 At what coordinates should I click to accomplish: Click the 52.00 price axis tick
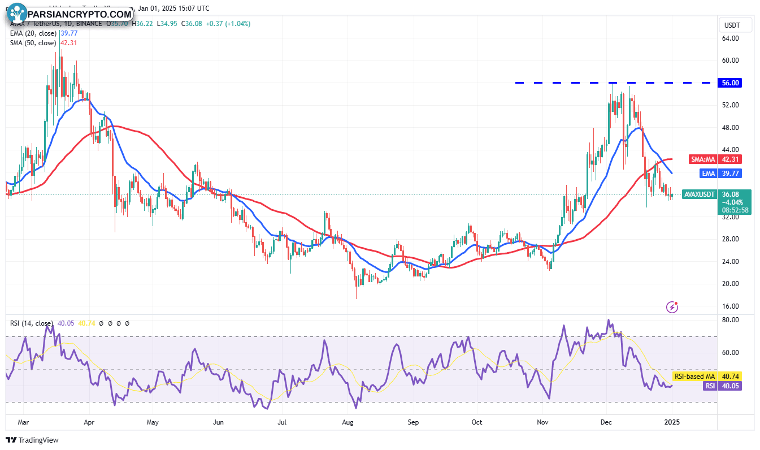tap(731, 105)
